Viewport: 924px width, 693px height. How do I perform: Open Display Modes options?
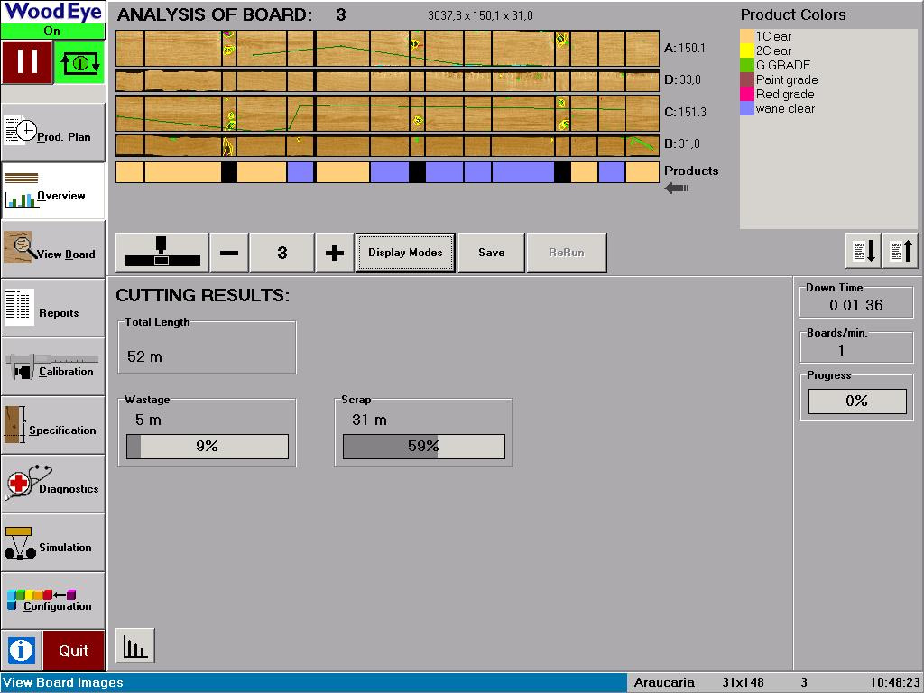405,253
